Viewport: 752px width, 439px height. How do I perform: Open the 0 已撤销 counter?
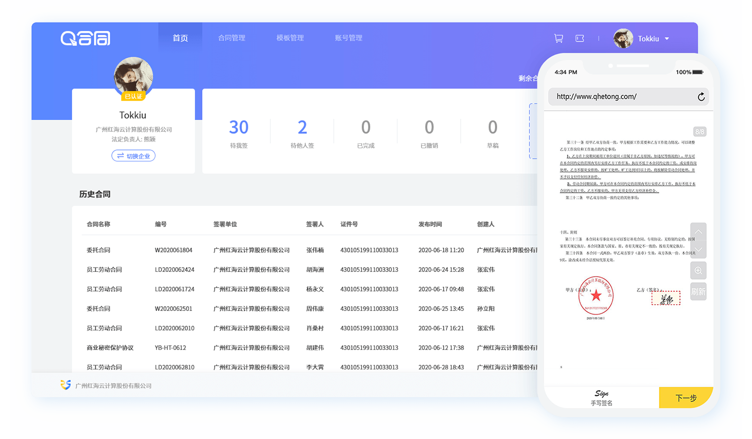pos(429,133)
